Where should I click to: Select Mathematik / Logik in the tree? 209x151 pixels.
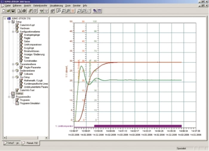click(33, 80)
